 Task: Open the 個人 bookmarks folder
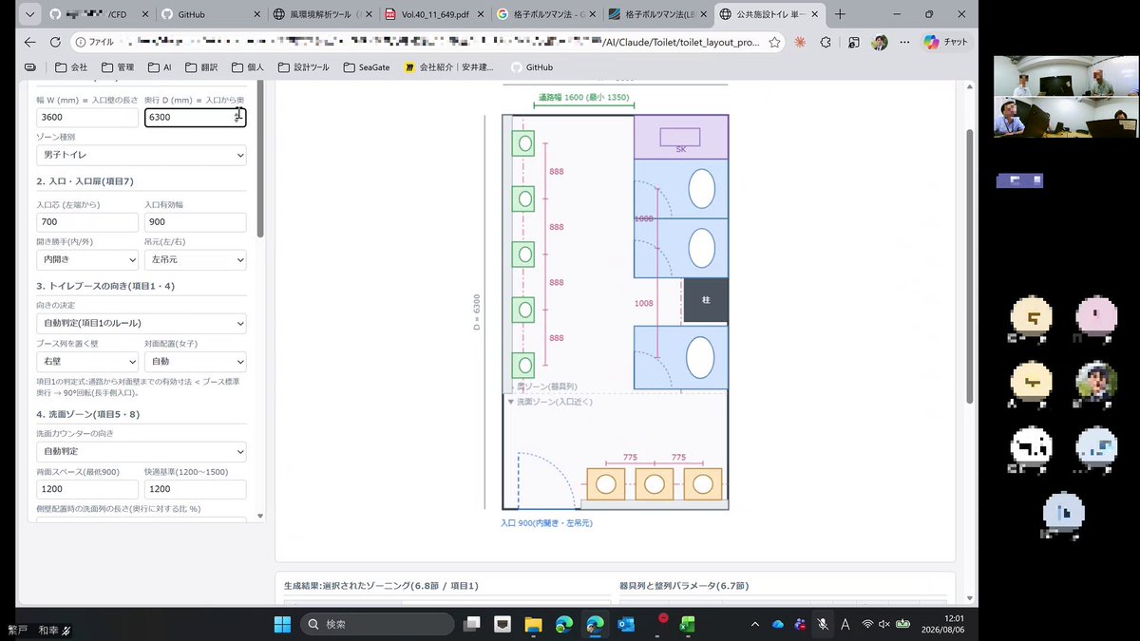click(247, 67)
